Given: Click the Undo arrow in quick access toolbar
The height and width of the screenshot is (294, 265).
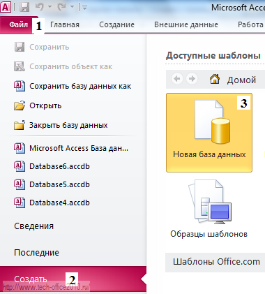Looking at the screenshot, I should tap(40, 7).
